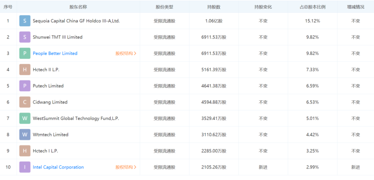
Task: Click the C avatar beside Cidwang Limited
Action: (x=25, y=102)
